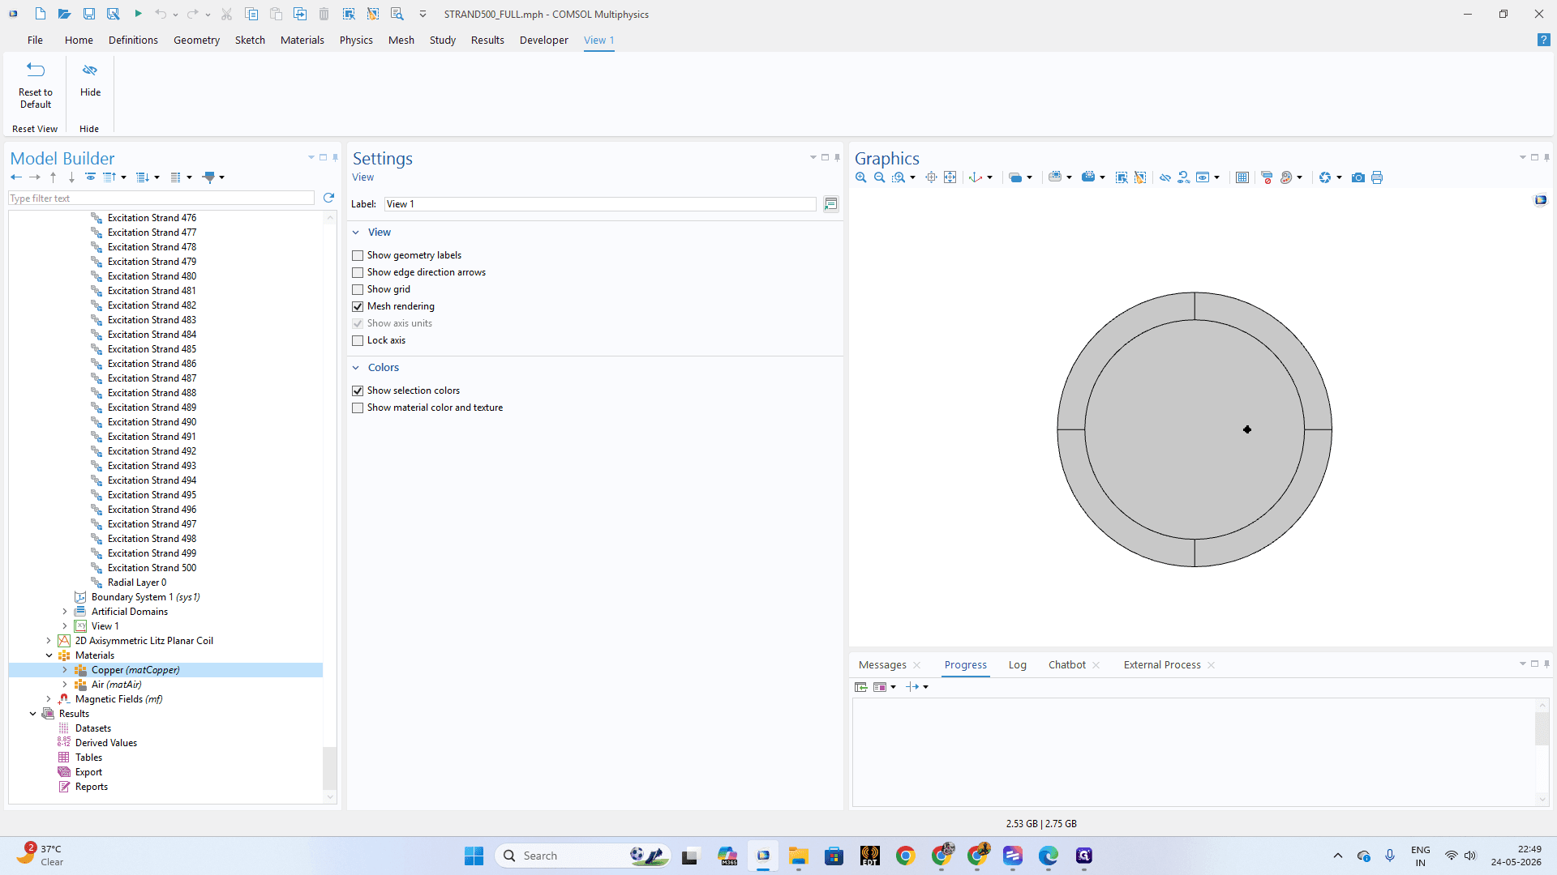Disable Mesh rendering checkbox
Screen dimensions: 1557x875
pos(358,306)
